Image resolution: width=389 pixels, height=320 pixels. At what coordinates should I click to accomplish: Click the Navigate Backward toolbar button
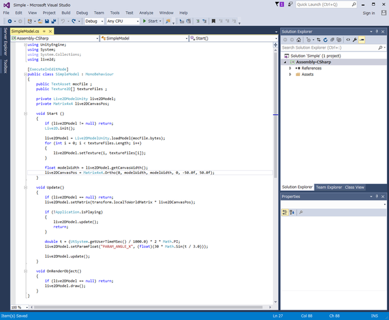(10, 21)
